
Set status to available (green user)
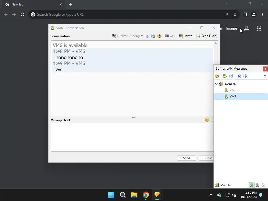(252, 185)
